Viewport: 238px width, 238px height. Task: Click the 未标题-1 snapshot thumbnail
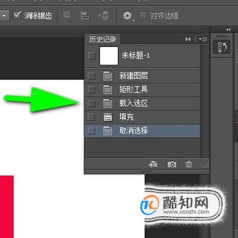[109, 56]
